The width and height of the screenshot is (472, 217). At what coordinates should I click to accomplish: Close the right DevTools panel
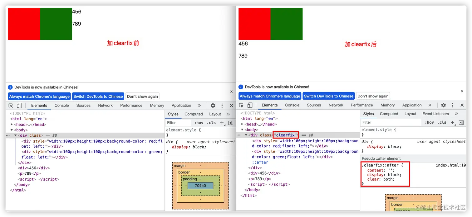(462, 105)
